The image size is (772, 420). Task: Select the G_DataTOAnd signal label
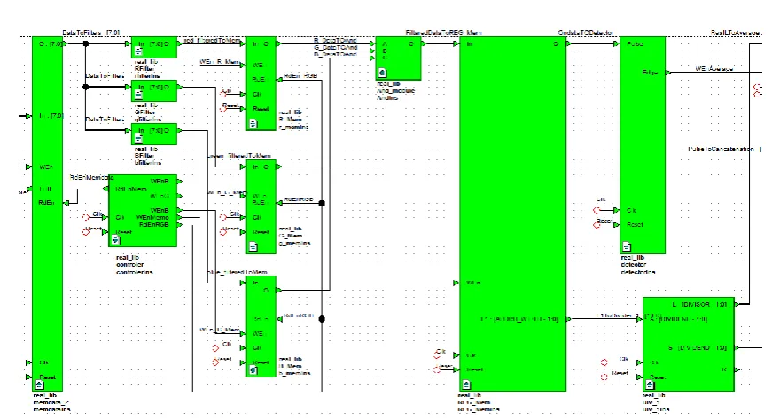[335, 47]
